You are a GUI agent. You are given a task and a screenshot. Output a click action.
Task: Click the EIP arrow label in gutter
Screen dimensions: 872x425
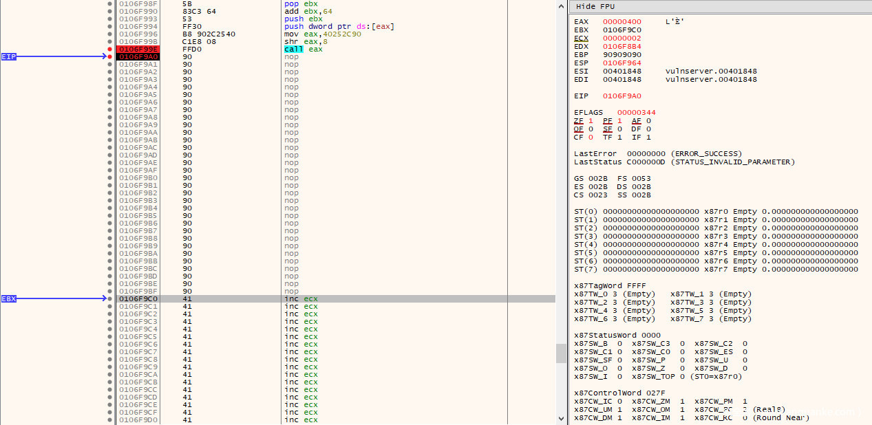point(8,56)
